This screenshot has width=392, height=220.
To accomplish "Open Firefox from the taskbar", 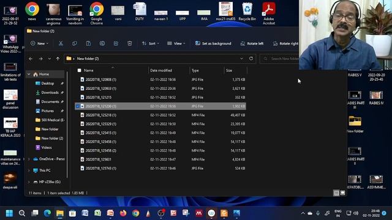I will tap(123, 213).
